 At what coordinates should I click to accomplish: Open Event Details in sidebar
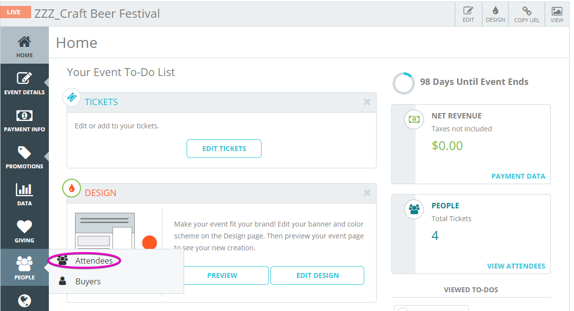click(x=25, y=83)
